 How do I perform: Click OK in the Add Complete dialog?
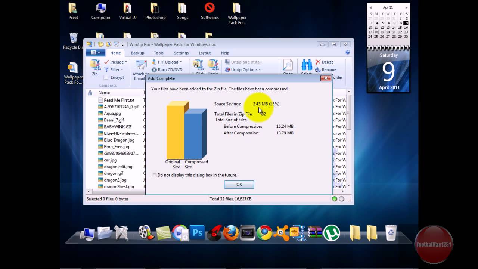pos(239,185)
